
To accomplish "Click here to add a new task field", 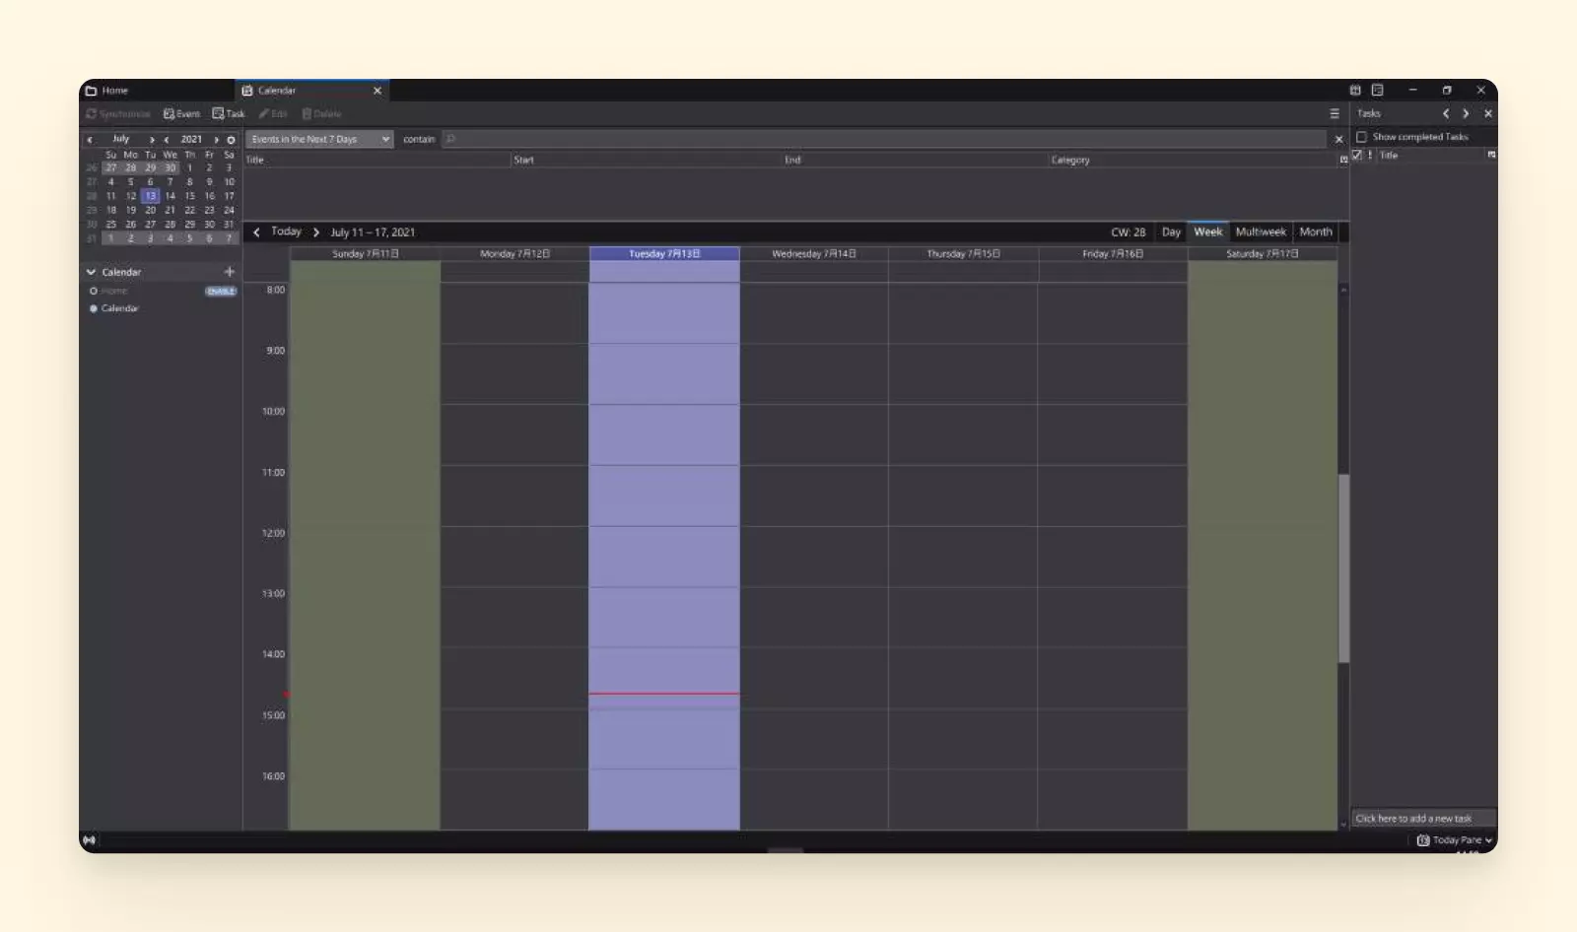I will point(1423,819).
